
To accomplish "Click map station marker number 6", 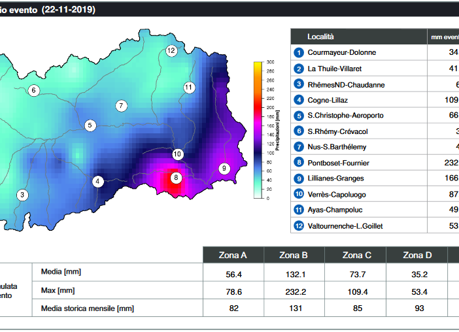I will point(33,90).
